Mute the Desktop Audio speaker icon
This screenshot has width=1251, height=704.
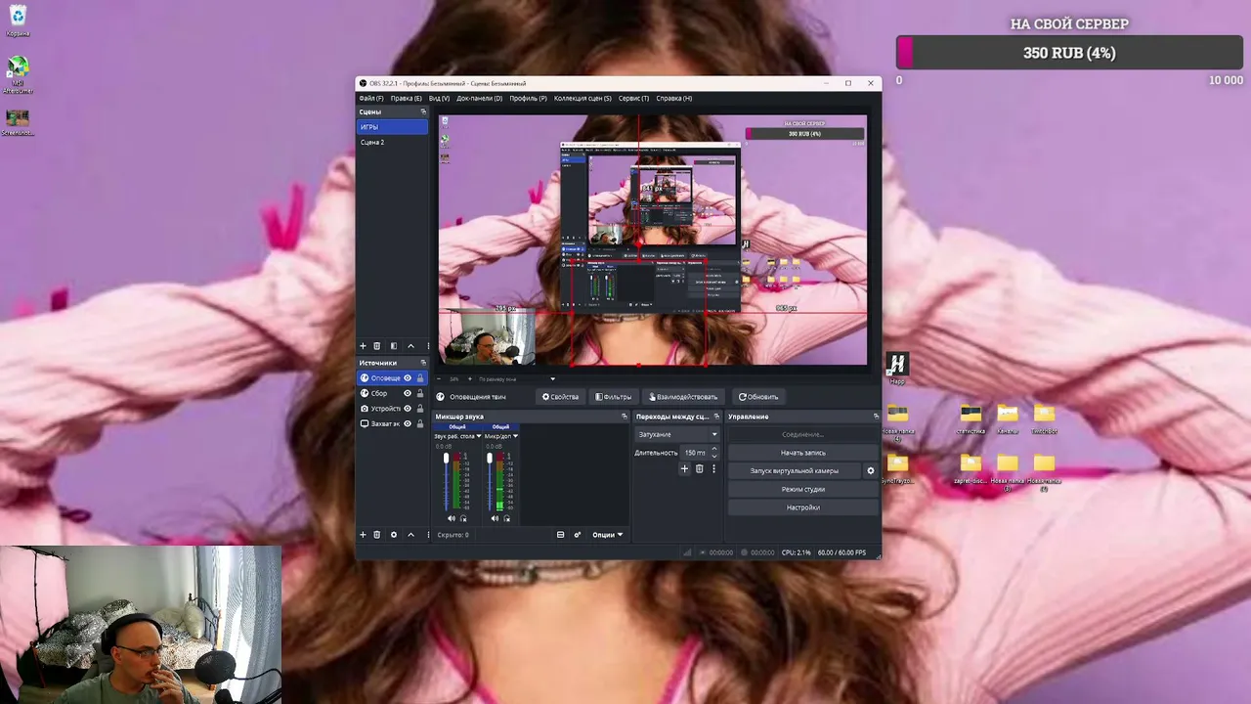(x=452, y=518)
